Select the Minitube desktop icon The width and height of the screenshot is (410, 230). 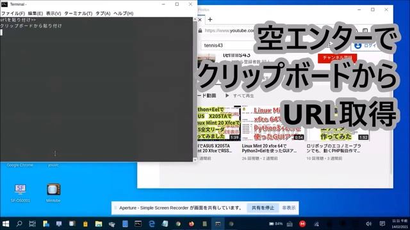[x=53, y=192]
